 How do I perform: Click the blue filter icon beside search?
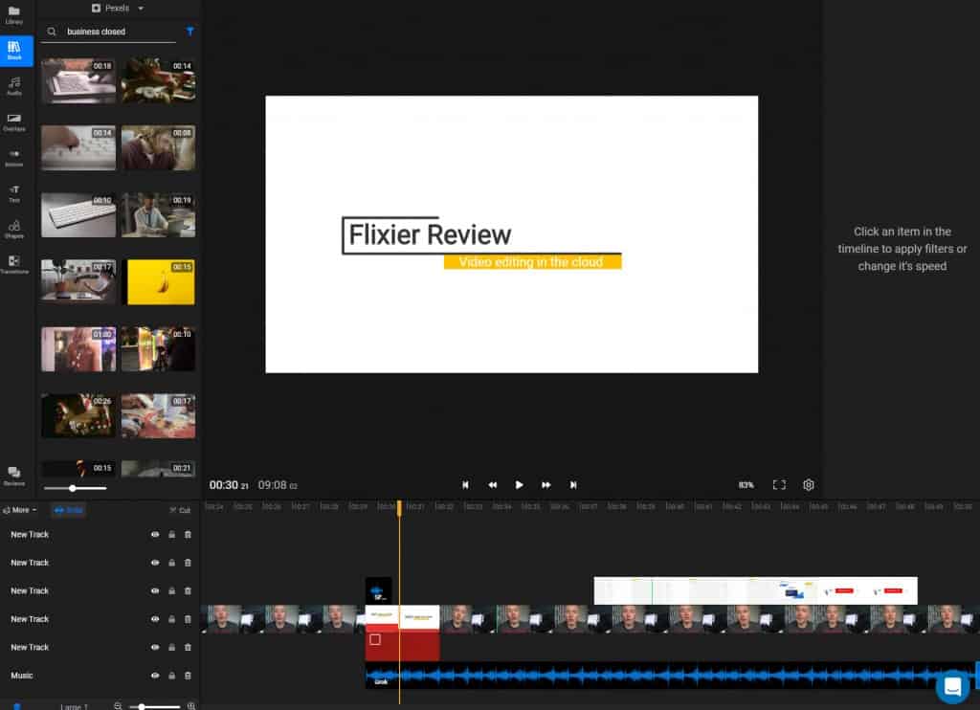pyautogui.click(x=190, y=32)
